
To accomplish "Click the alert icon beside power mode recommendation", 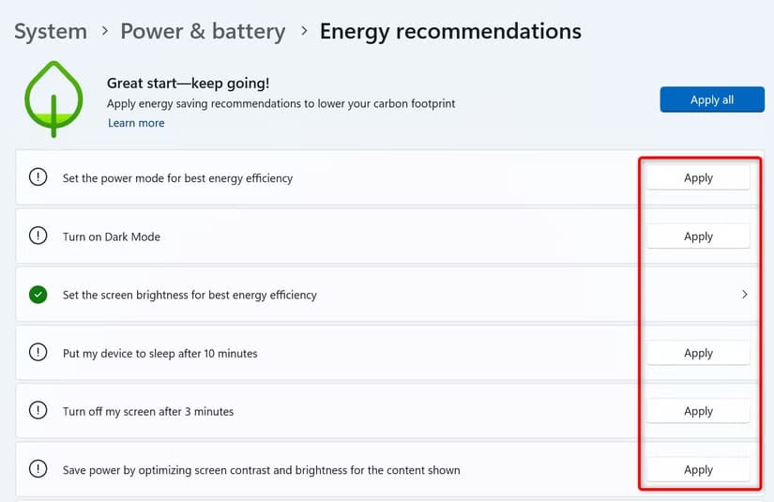I will click(38, 177).
